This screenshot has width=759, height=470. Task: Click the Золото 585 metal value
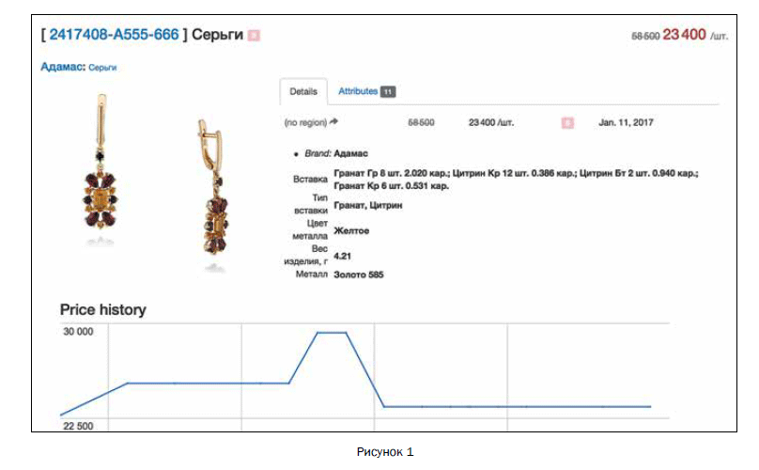click(x=359, y=274)
